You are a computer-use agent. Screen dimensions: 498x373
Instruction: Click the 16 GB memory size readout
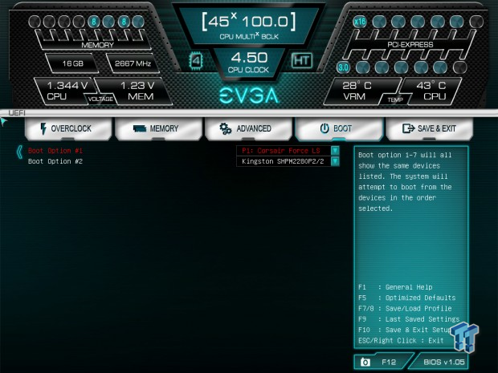[73, 63]
